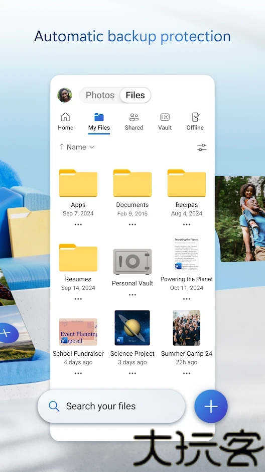The image size is (265, 472).
Task: Click the Documents folder name
Action: click(132, 205)
